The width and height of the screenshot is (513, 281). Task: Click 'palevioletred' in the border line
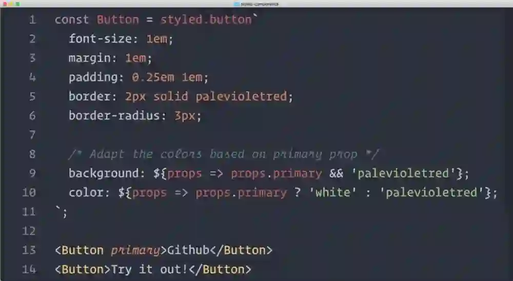click(x=241, y=96)
